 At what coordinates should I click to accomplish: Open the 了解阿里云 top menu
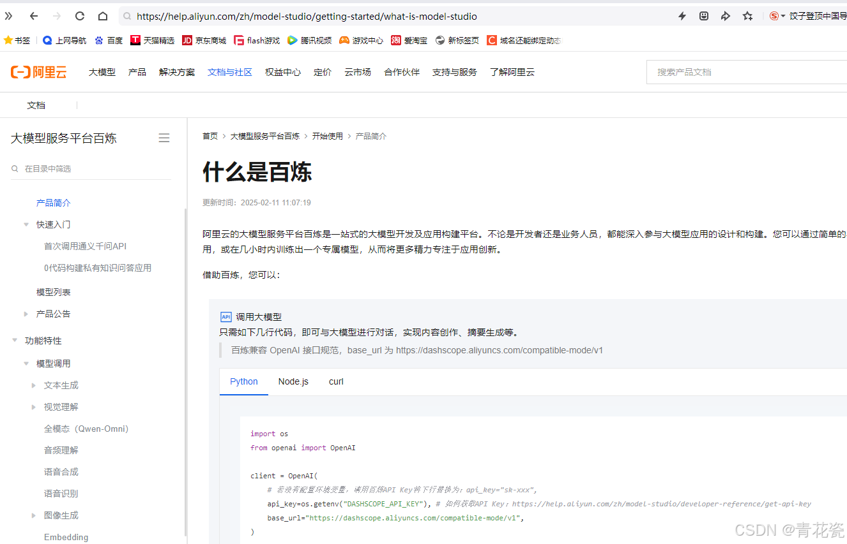pyautogui.click(x=512, y=72)
